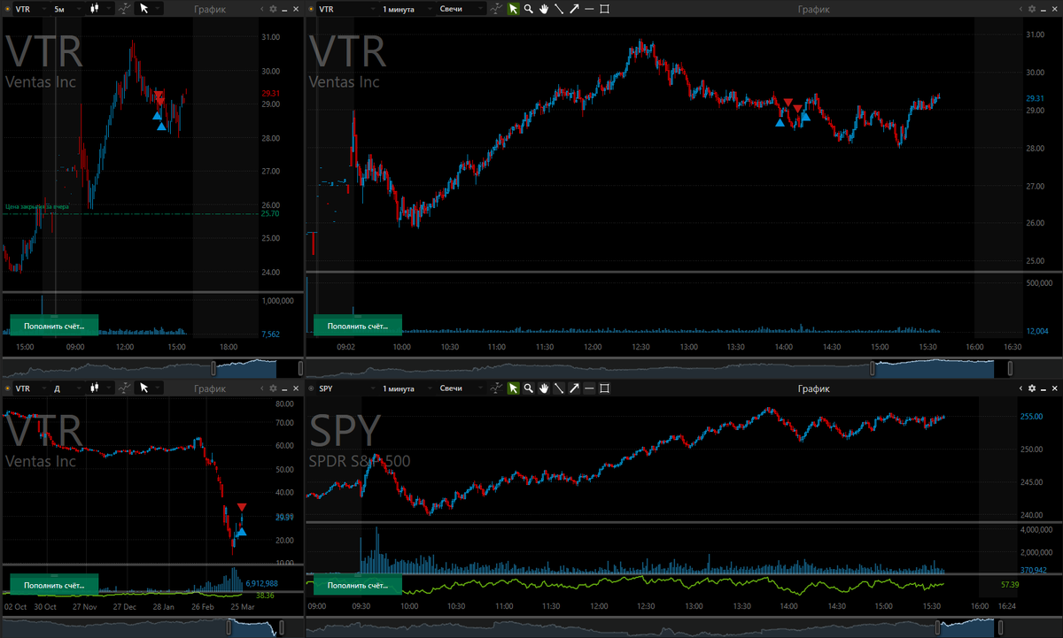The width and height of the screenshot is (1063, 638).
Task: Open indicators icon in VTR Д panel
Action: tap(124, 388)
